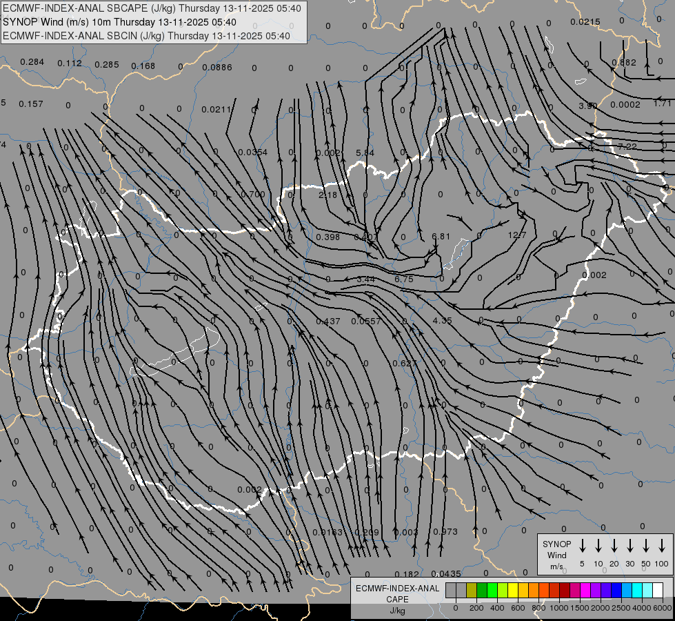
Task: Click the 30 m/s wind arrow in legend
Action: pyautogui.click(x=629, y=546)
